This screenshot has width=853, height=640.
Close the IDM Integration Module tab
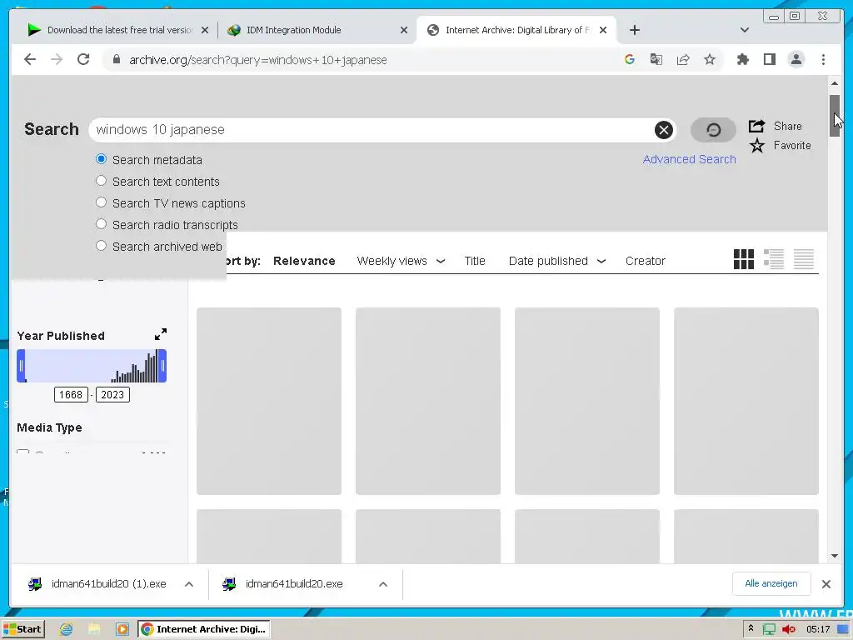404,30
